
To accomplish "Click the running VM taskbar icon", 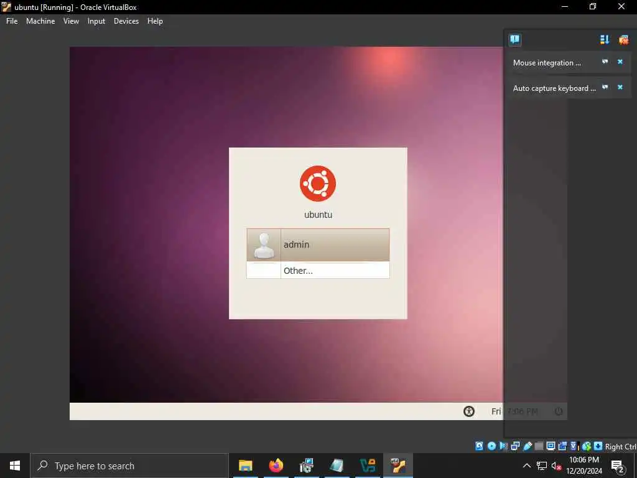I will pyautogui.click(x=398, y=466).
